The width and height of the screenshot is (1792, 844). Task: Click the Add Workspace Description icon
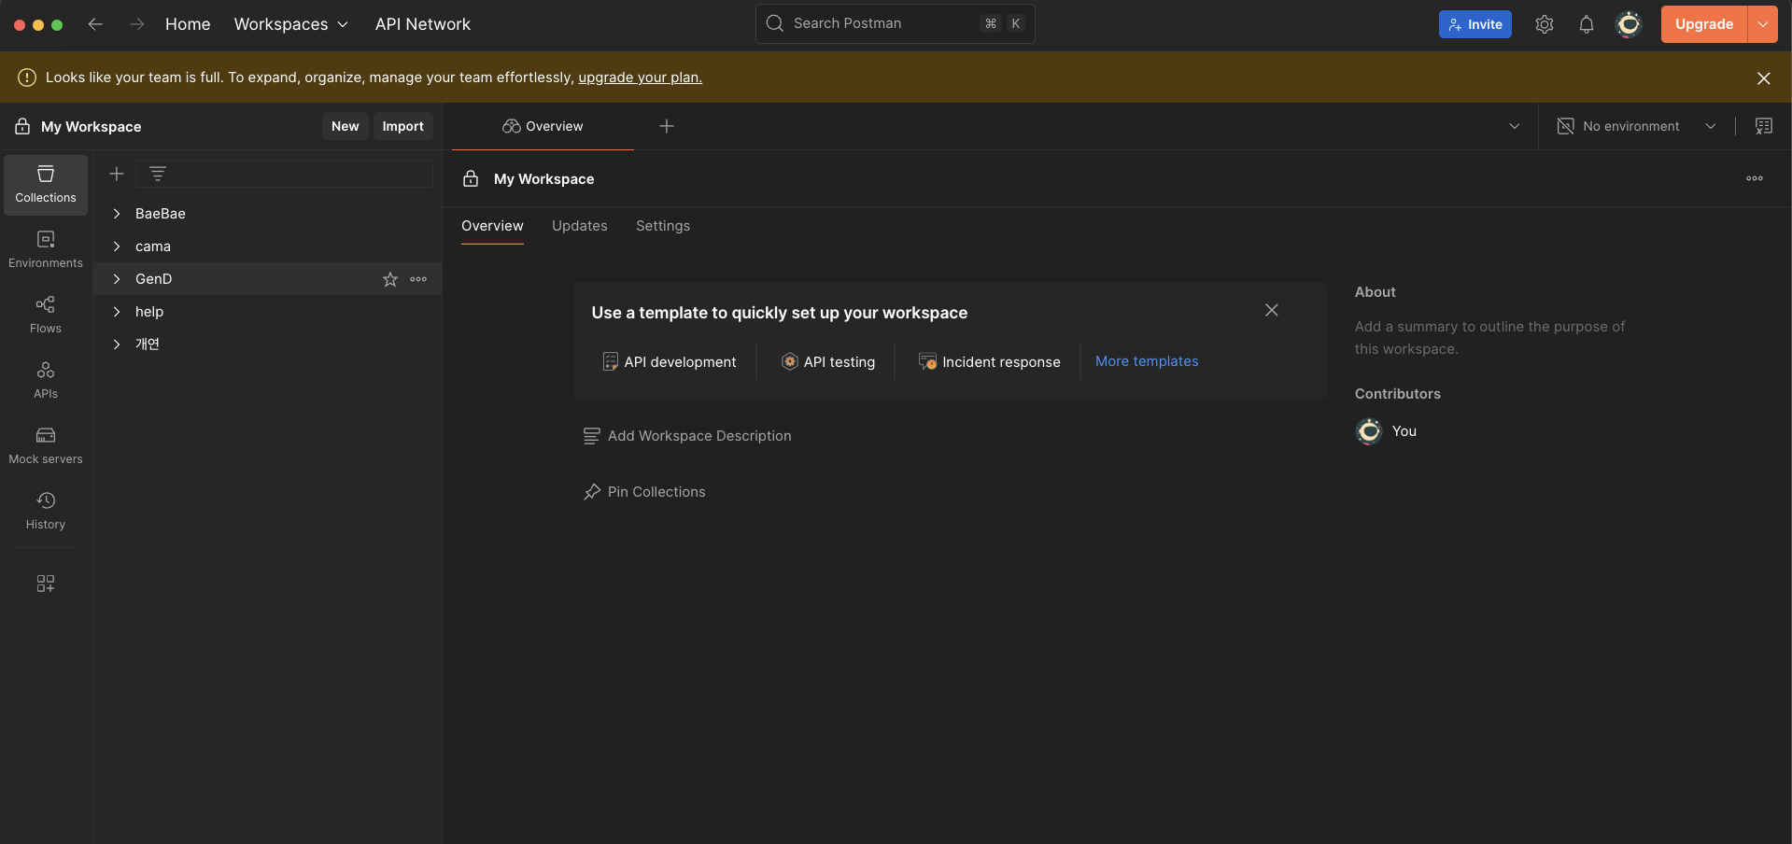coord(592,436)
